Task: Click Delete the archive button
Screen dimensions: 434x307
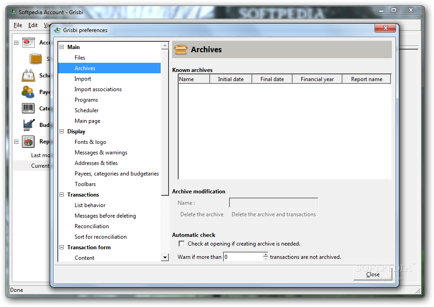Action: click(x=202, y=214)
